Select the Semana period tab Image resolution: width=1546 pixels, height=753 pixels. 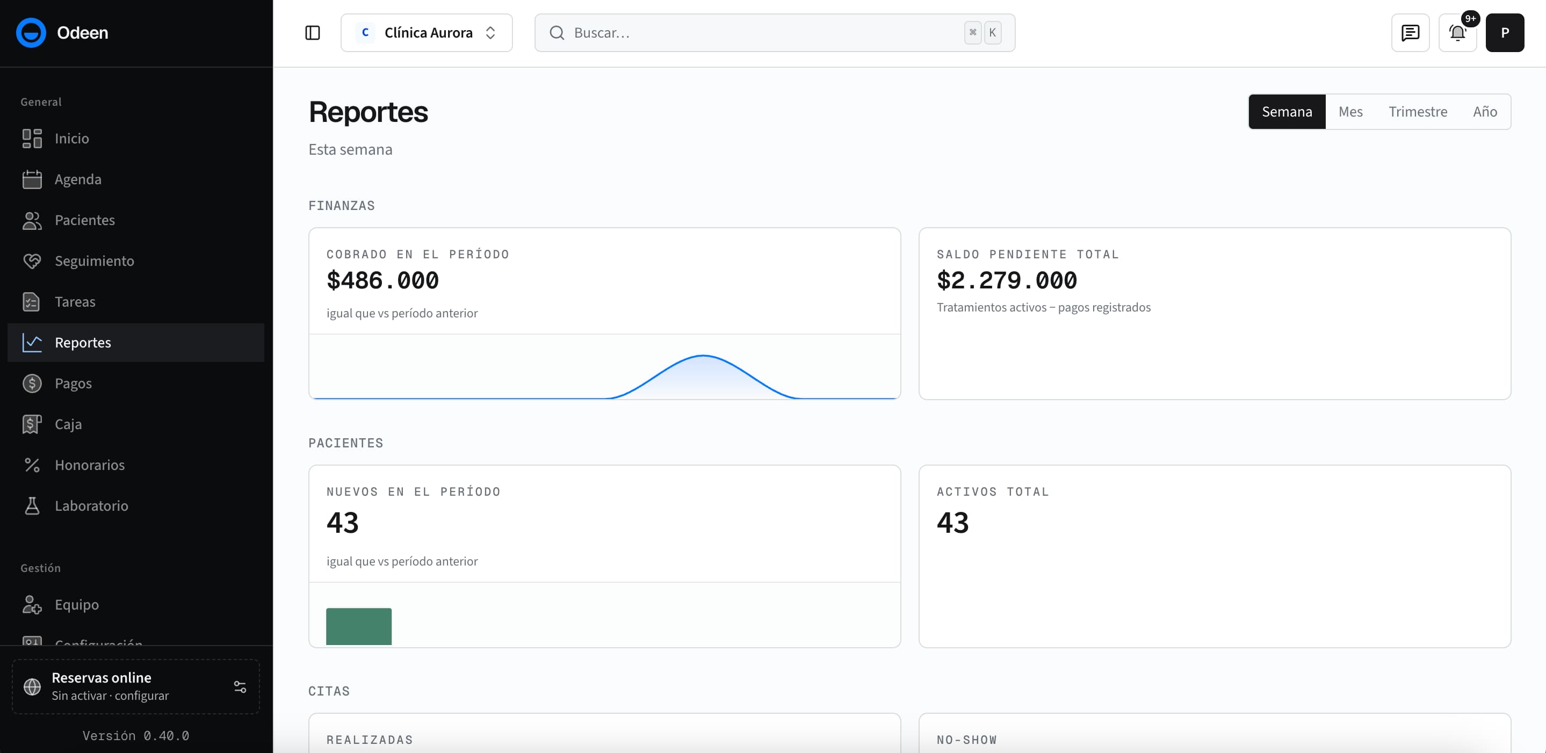[1287, 112]
